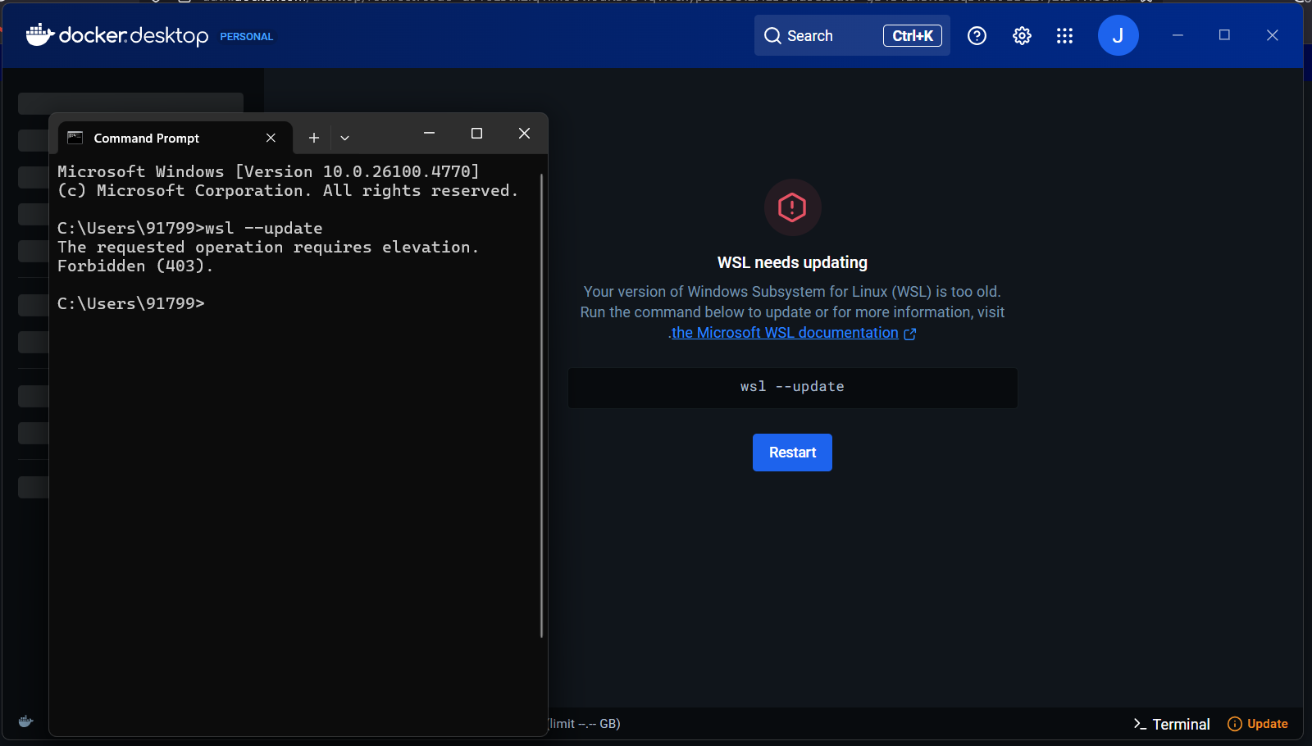The width and height of the screenshot is (1312, 746).
Task: Click 'The requested operation requires elevation.' text
Action: (268, 247)
